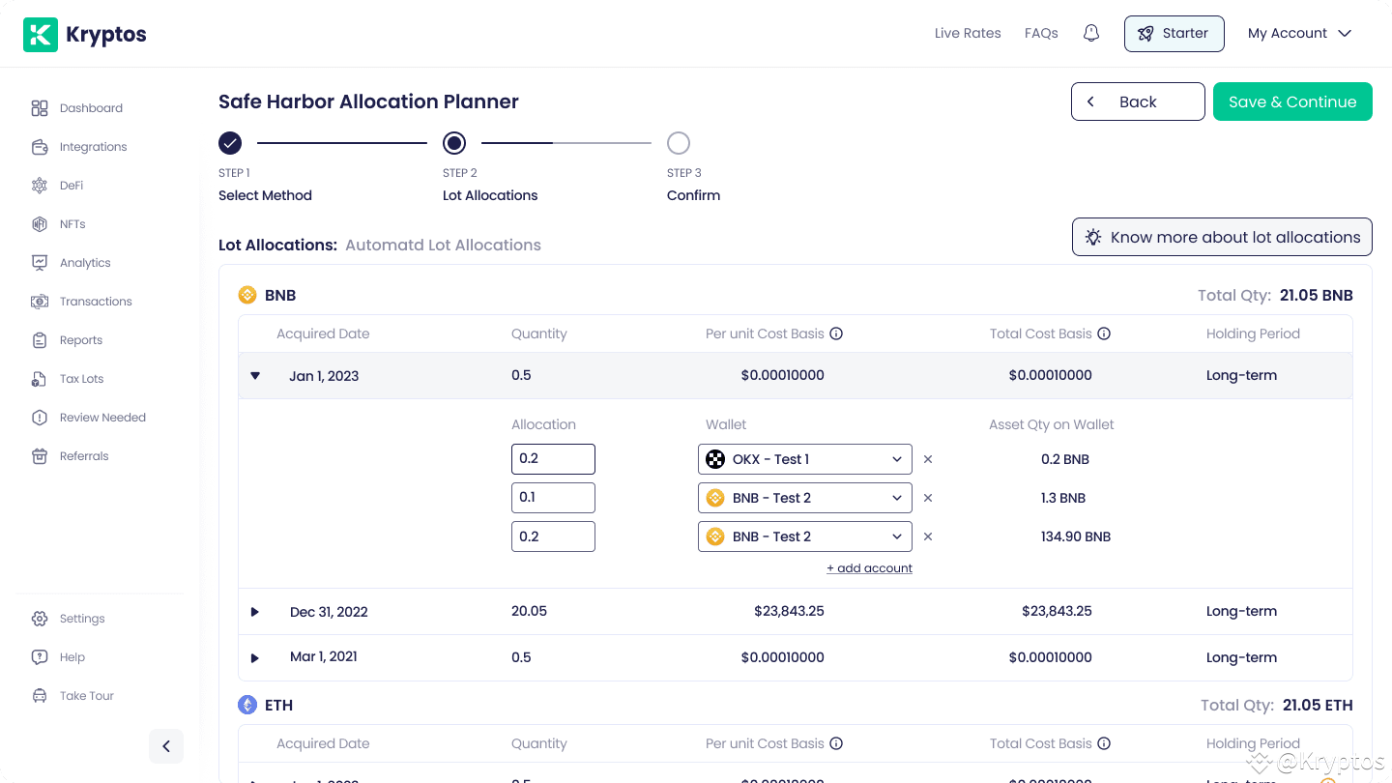Collapse the sidebar with the chevron button
1392x783 pixels.
(x=166, y=746)
